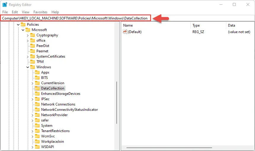Click the CurrentVersion folder icon
255x151 pixels.
[37, 83]
